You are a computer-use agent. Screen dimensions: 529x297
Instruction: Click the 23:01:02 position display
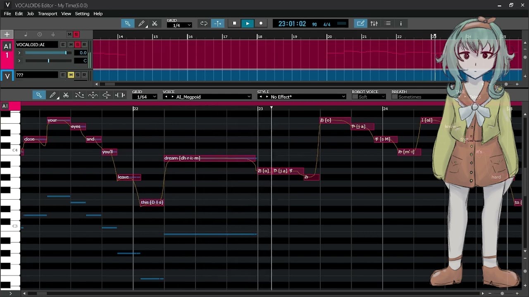coord(292,24)
